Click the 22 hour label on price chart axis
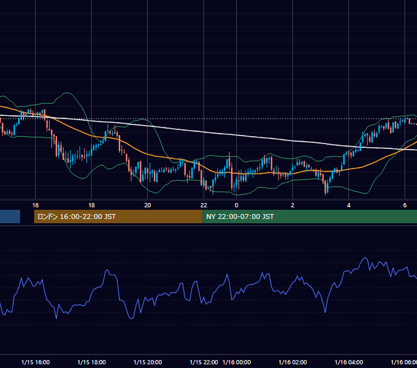The image size is (417, 368). 204,205
